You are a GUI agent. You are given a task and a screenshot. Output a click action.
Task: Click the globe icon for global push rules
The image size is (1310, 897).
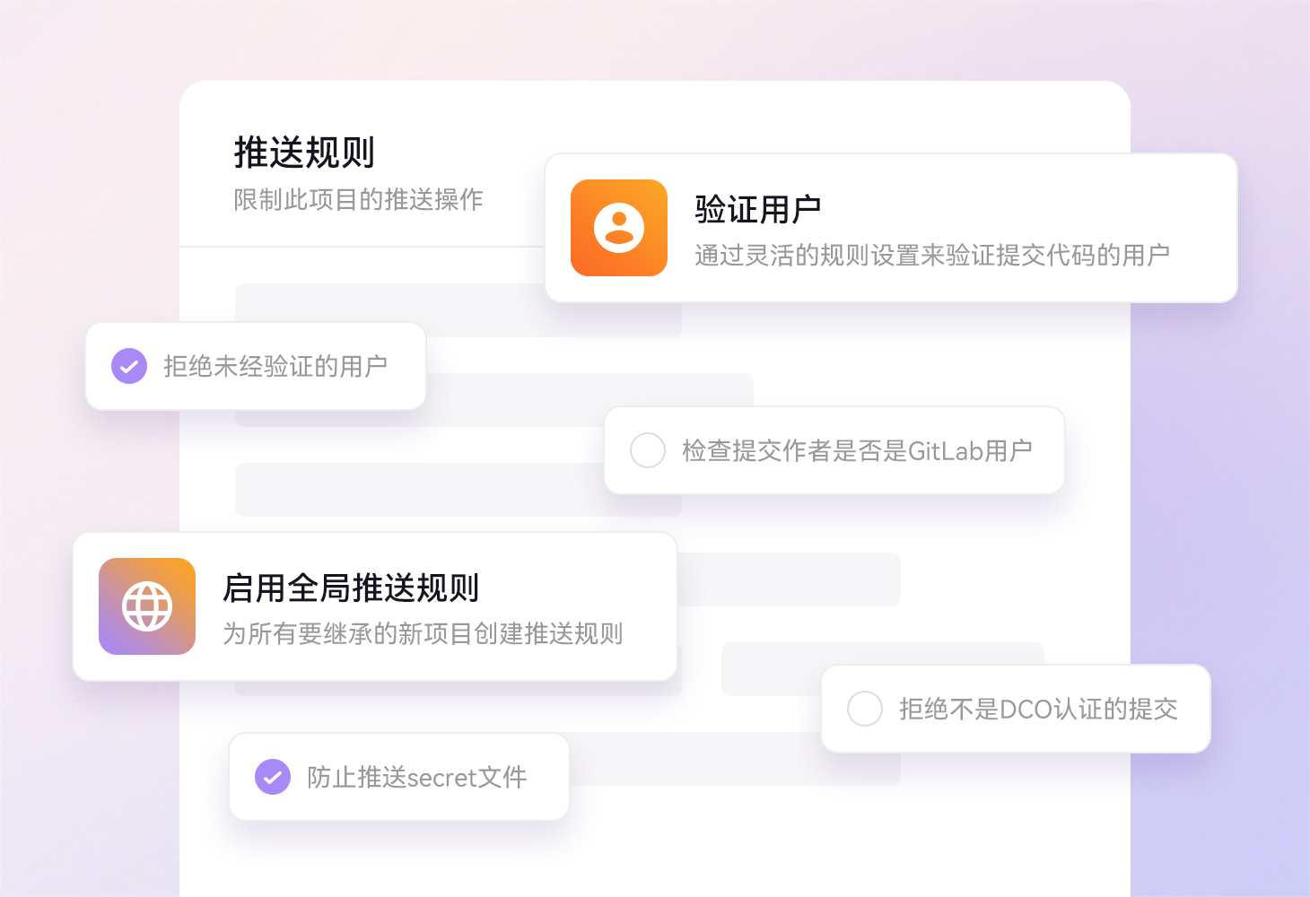click(147, 606)
